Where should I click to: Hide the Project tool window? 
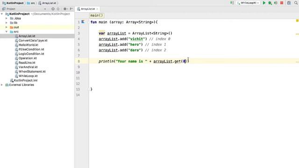coord(71,9)
